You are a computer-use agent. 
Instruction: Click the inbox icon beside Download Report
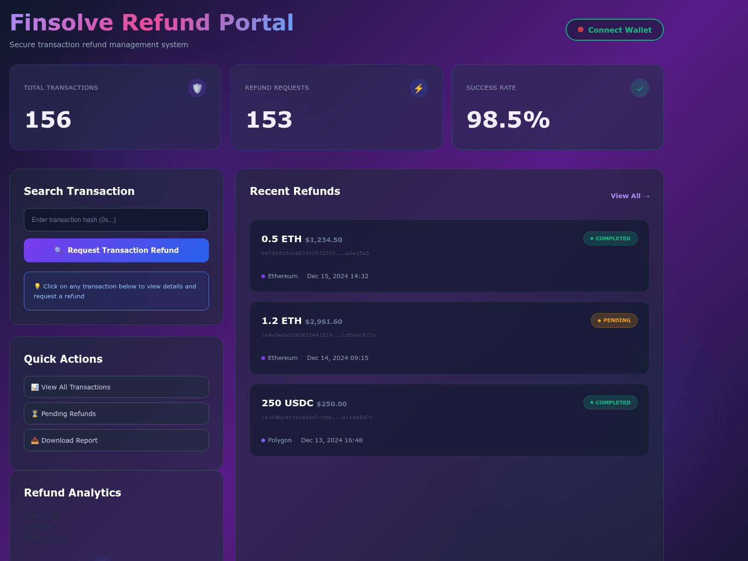tap(35, 440)
